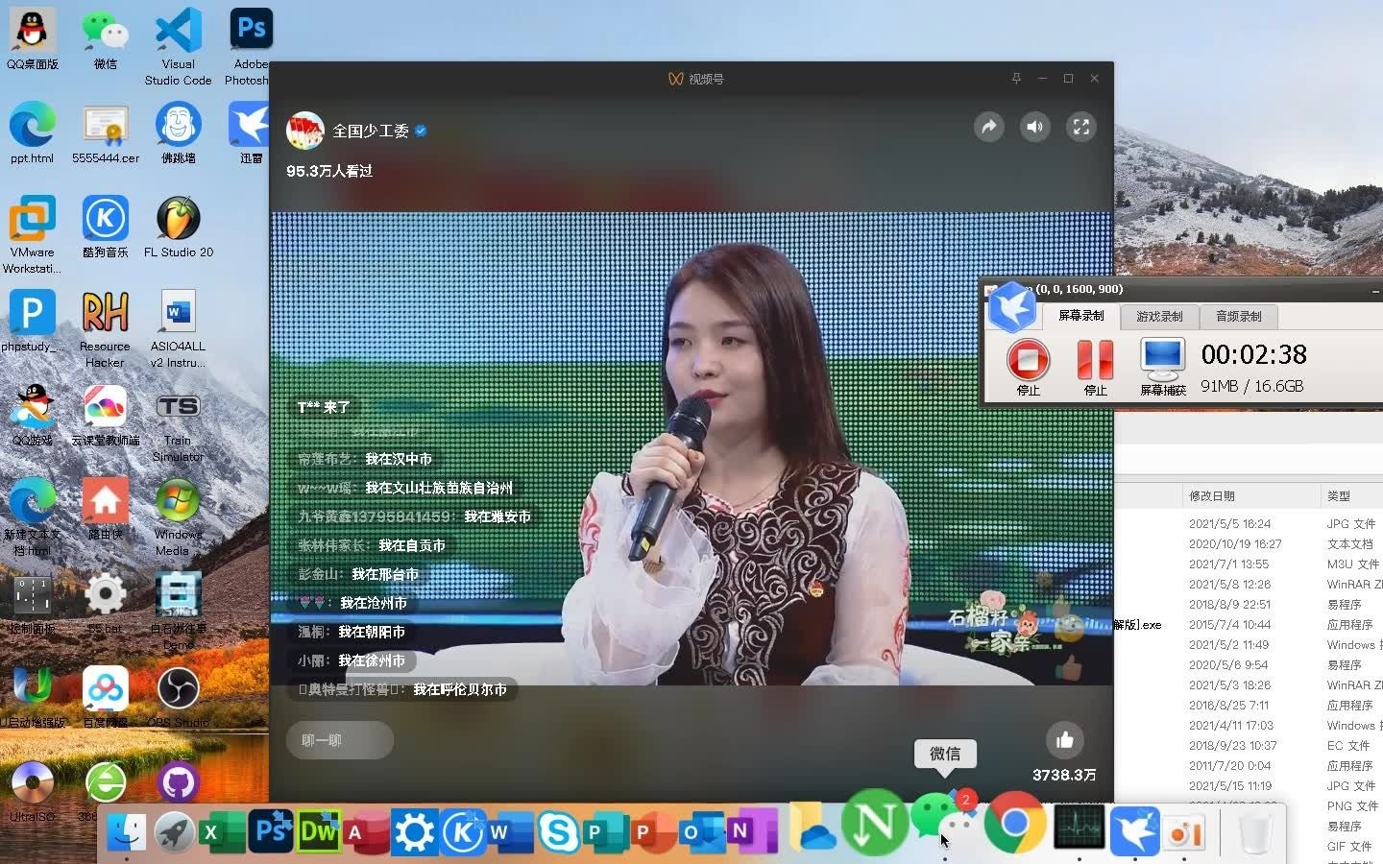Viewport: 1383px width, 864px height.
Task: Launch Windows Media from the desktop
Action: click(178, 516)
